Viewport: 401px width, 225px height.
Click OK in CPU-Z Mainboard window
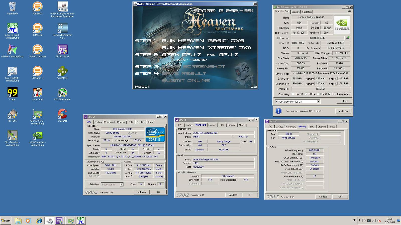[x=250, y=195]
